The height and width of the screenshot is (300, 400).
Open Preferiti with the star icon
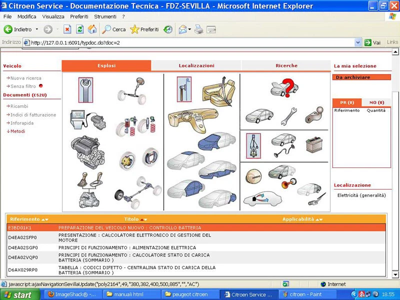click(x=135, y=29)
